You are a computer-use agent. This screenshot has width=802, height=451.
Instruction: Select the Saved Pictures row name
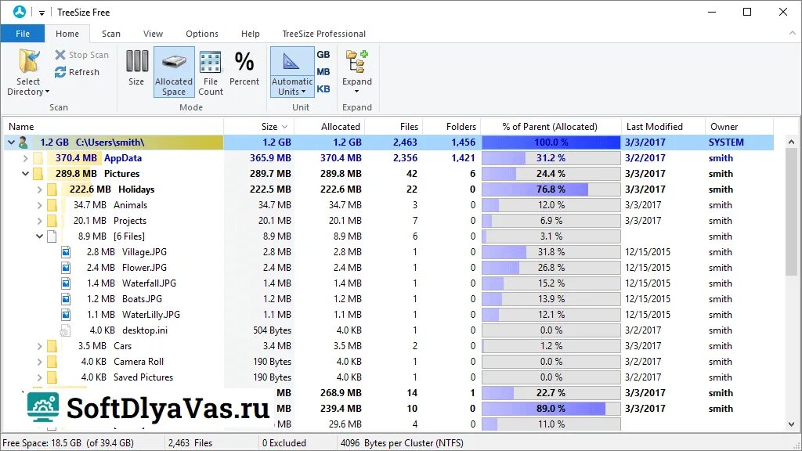point(143,377)
